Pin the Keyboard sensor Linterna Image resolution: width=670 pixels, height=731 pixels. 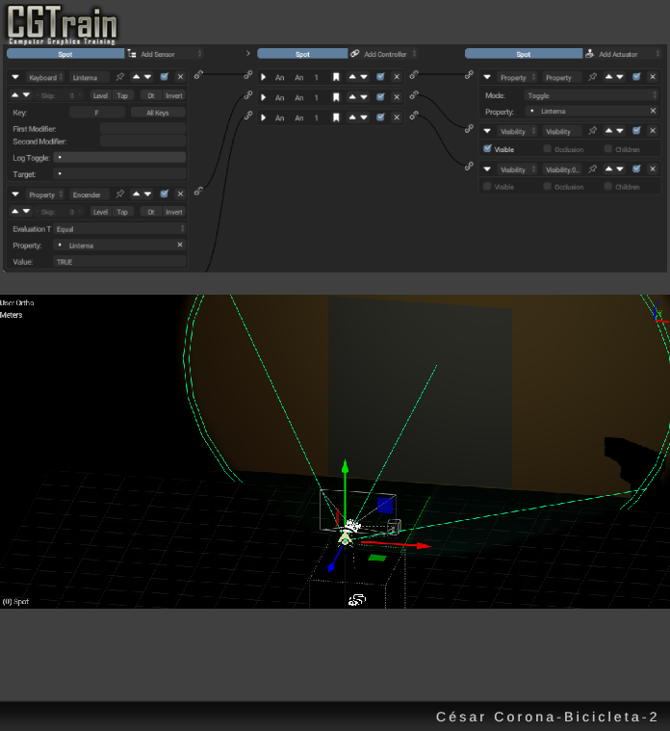pyautogui.click(x=120, y=76)
